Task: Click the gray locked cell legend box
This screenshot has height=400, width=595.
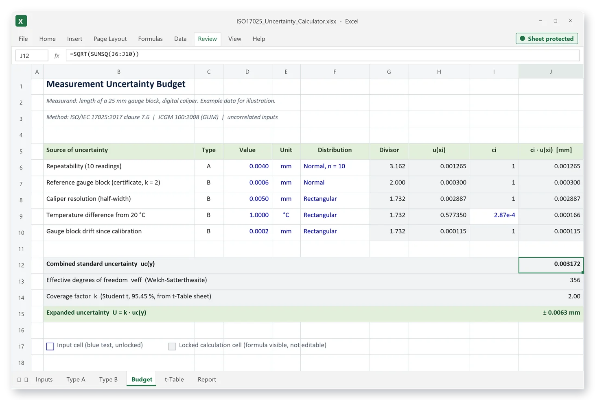Action: [x=172, y=346]
